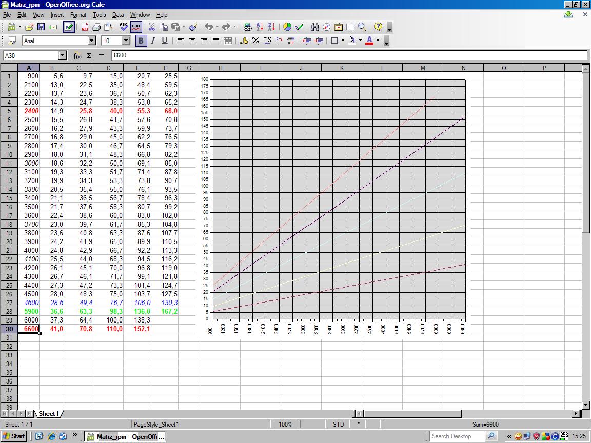Image resolution: width=591 pixels, height=443 pixels.
Task: Expand the Name Box cell reference dropdown
Action: point(63,55)
